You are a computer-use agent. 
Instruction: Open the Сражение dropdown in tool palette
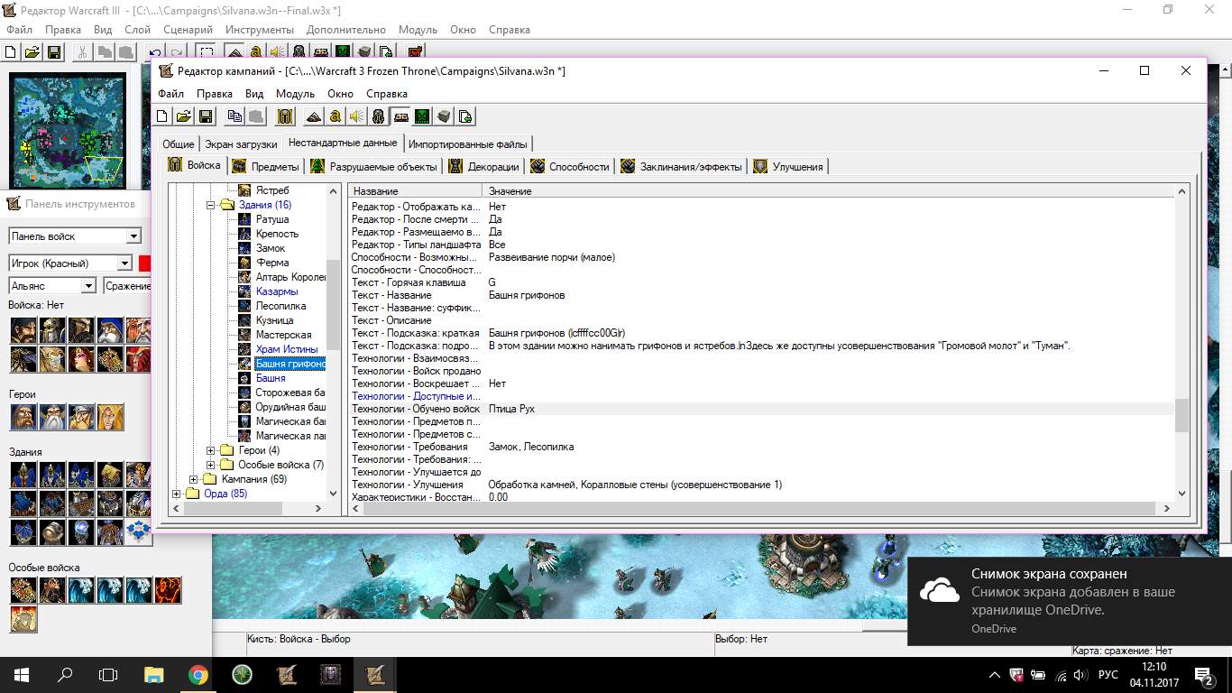tap(128, 286)
